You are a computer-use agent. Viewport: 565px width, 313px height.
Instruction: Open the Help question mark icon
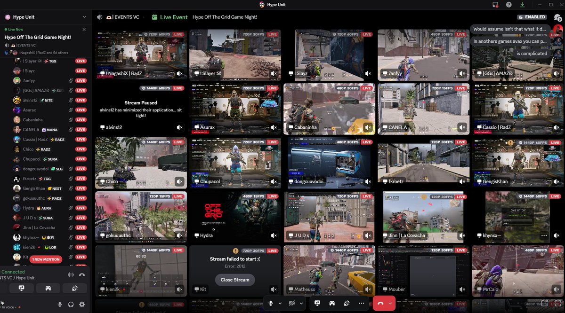point(509,5)
